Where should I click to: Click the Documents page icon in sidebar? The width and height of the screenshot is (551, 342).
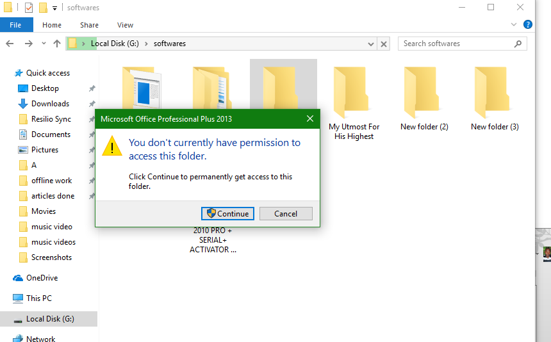click(x=23, y=134)
